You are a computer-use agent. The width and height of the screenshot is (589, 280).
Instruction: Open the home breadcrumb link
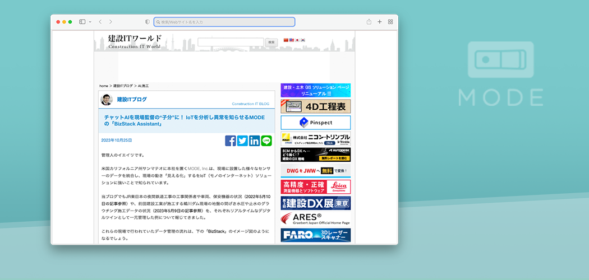103,86
